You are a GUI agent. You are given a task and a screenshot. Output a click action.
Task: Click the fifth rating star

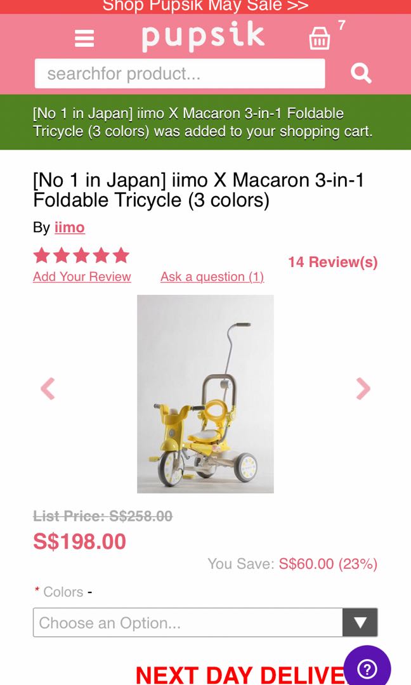tap(119, 255)
